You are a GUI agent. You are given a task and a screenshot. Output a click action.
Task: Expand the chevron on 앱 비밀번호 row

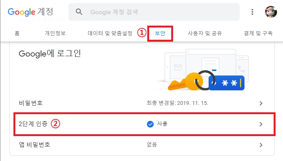[261, 145]
